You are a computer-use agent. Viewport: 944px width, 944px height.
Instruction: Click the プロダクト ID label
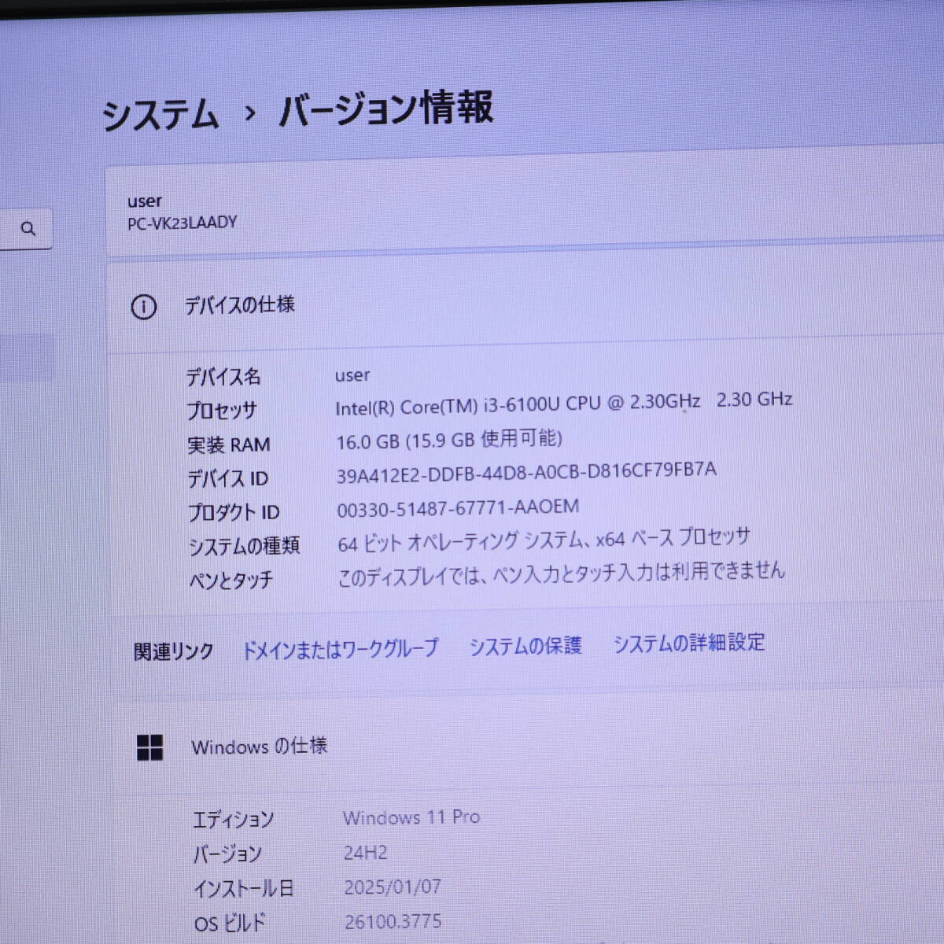tap(234, 513)
